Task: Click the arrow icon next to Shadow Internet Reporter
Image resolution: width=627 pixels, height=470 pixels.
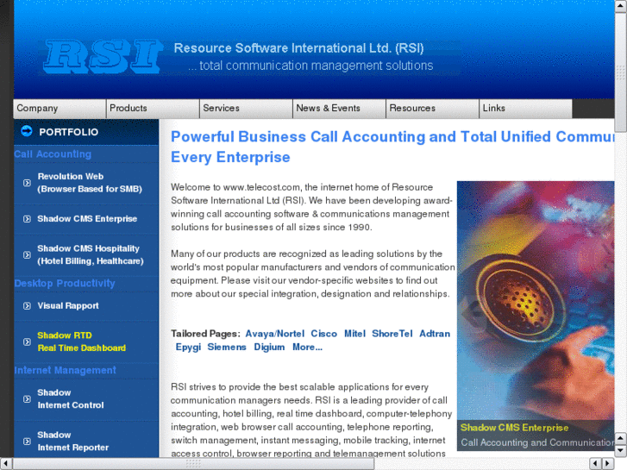Action: (27, 442)
